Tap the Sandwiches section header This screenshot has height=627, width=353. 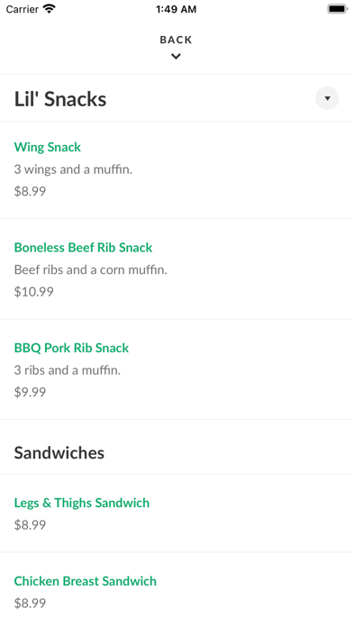(59, 452)
